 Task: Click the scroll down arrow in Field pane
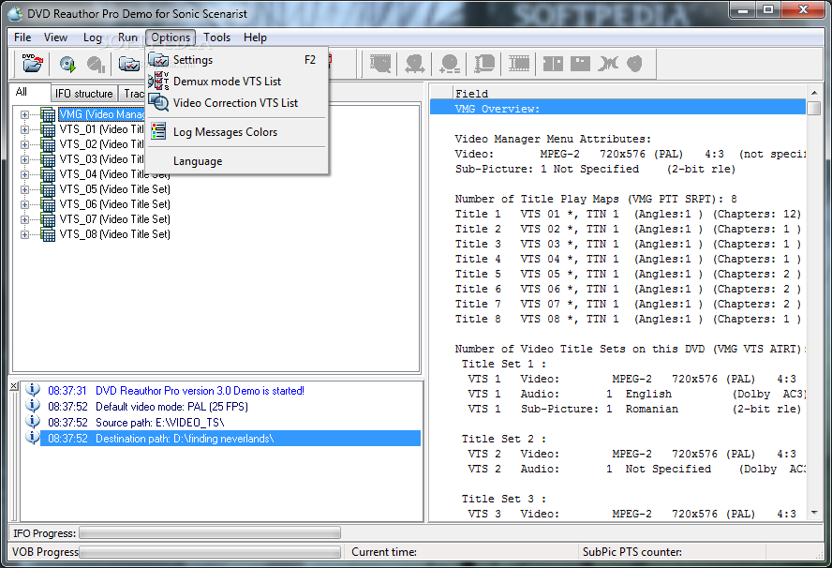click(x=814, y=513)
